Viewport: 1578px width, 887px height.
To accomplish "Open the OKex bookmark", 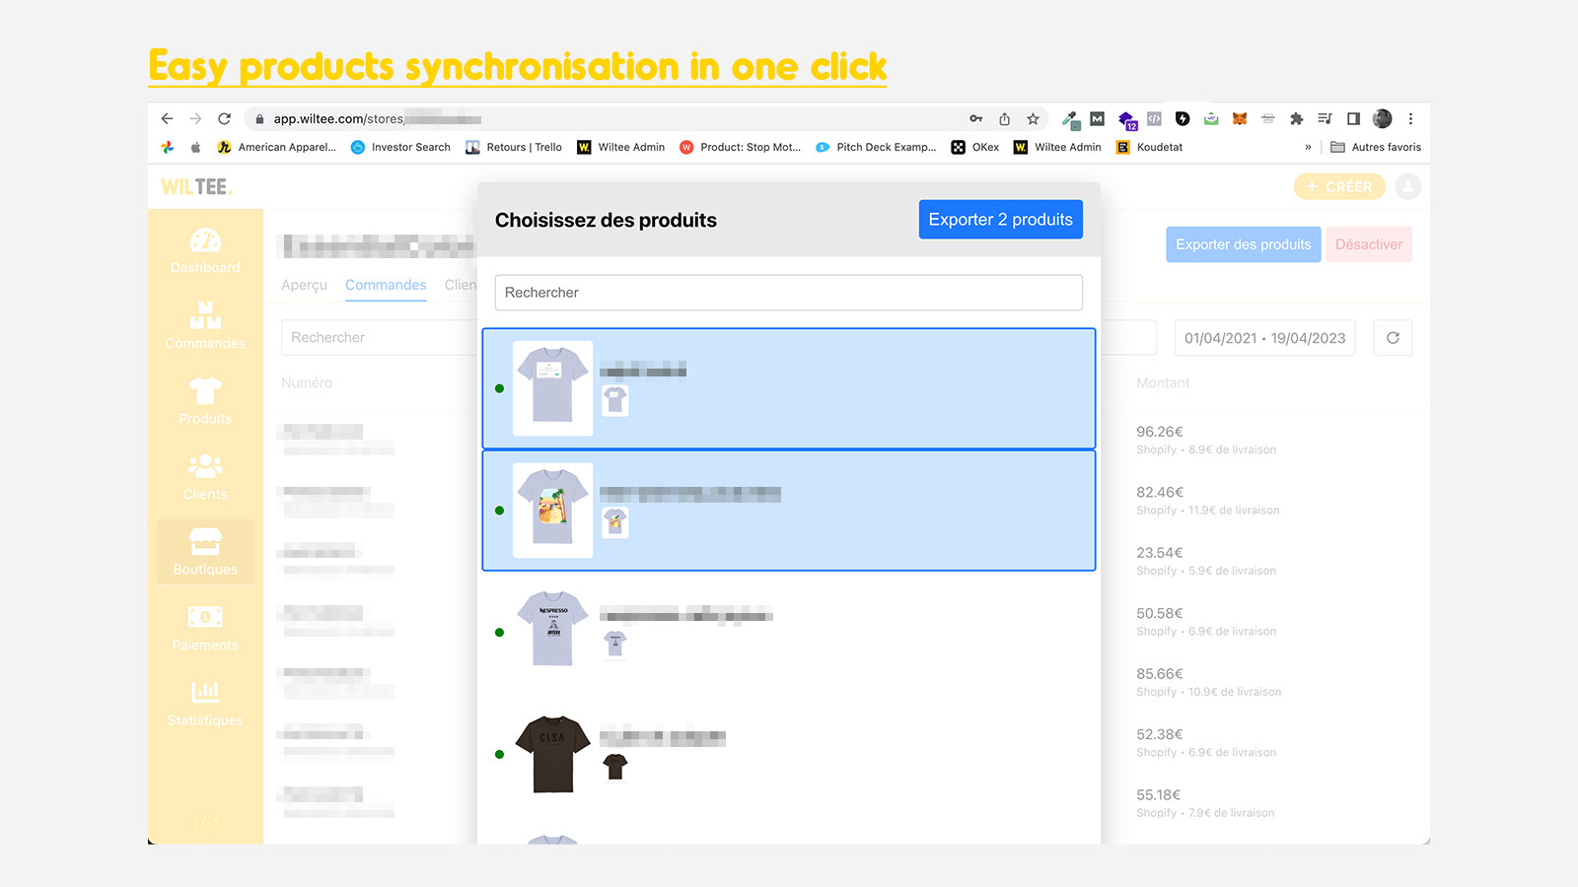I will coord(974,147).
